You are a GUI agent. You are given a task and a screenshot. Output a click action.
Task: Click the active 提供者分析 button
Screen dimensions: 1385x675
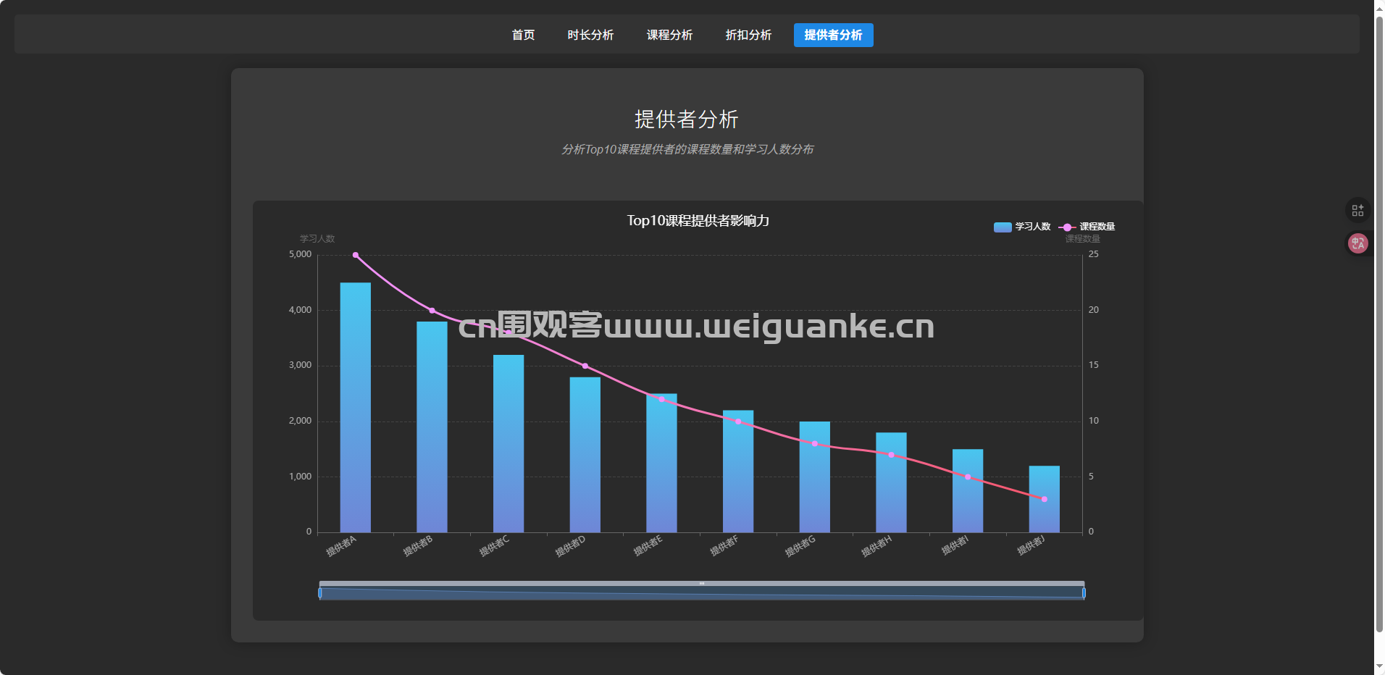coord(833,35)
